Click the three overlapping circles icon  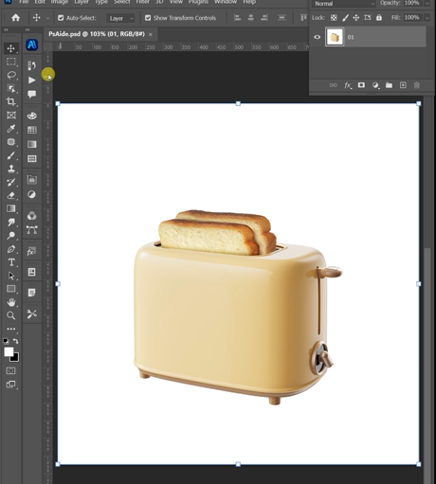tap(31, 216)
